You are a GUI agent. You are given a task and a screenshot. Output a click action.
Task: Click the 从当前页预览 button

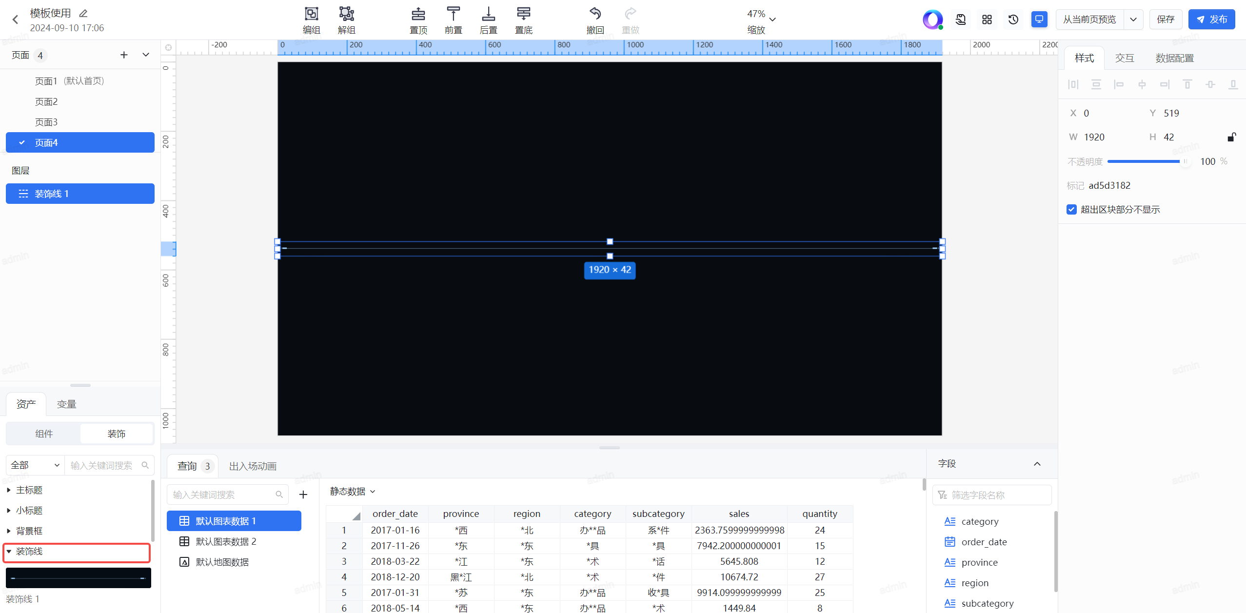coord(1089,20)
